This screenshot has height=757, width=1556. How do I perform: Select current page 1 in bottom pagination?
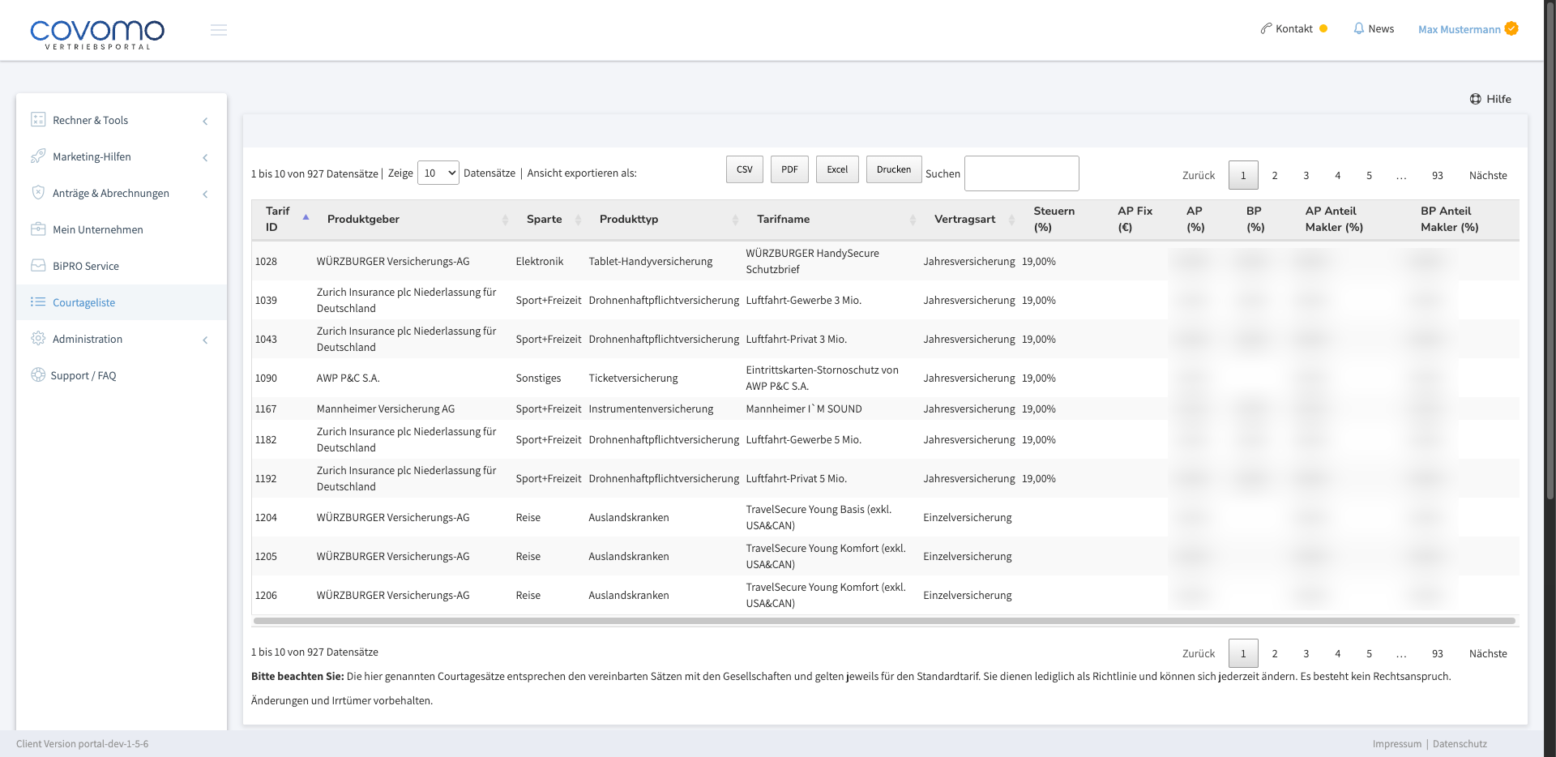1243,653
